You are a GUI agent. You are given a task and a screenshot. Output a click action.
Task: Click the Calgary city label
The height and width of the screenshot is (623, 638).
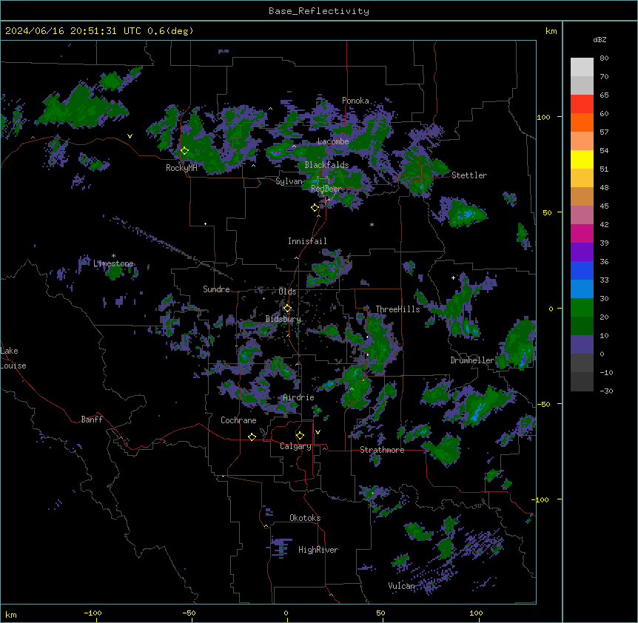(x=295, y=446)
